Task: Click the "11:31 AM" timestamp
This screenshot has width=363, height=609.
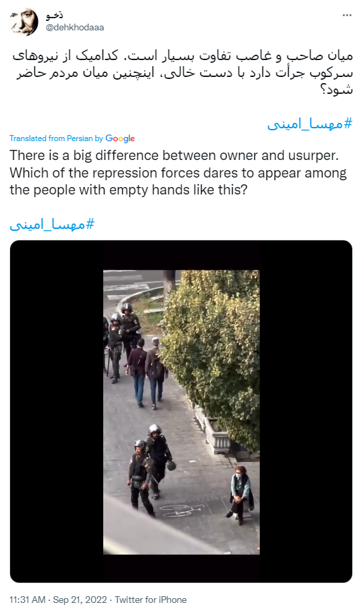Action: pos(28,600)
